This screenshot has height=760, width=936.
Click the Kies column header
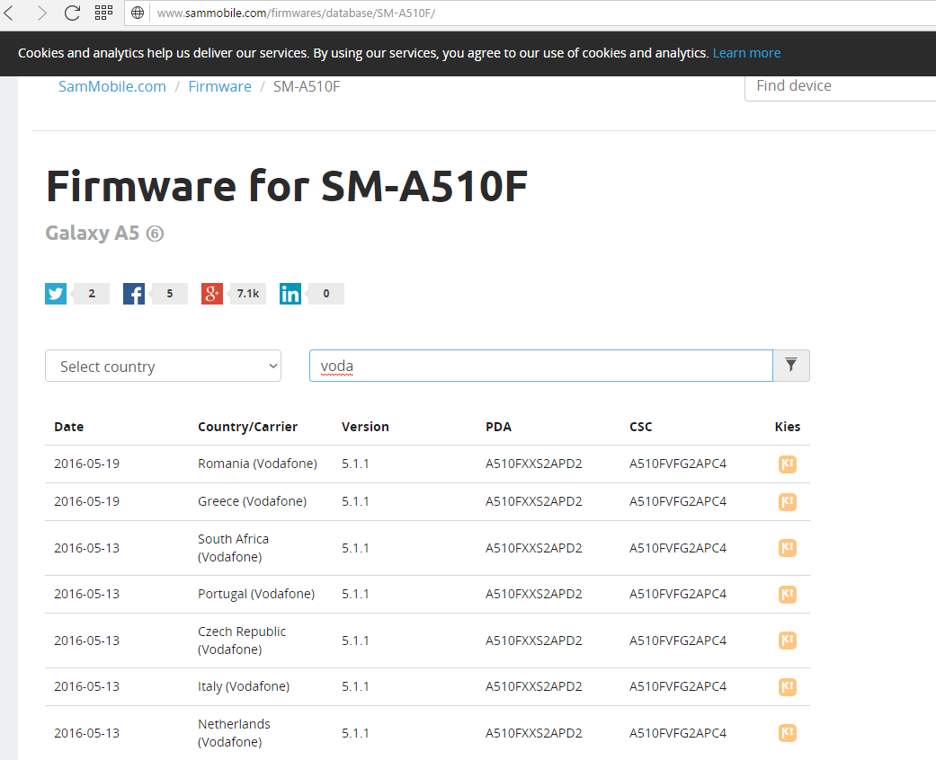click(x=788, y=427)
